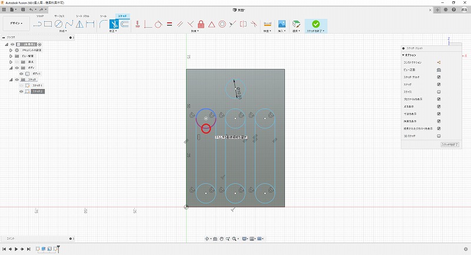Screen dimensions: 471x255
Task: Select the two-point Rectangle tool
Action: click(x=48, y=24)
